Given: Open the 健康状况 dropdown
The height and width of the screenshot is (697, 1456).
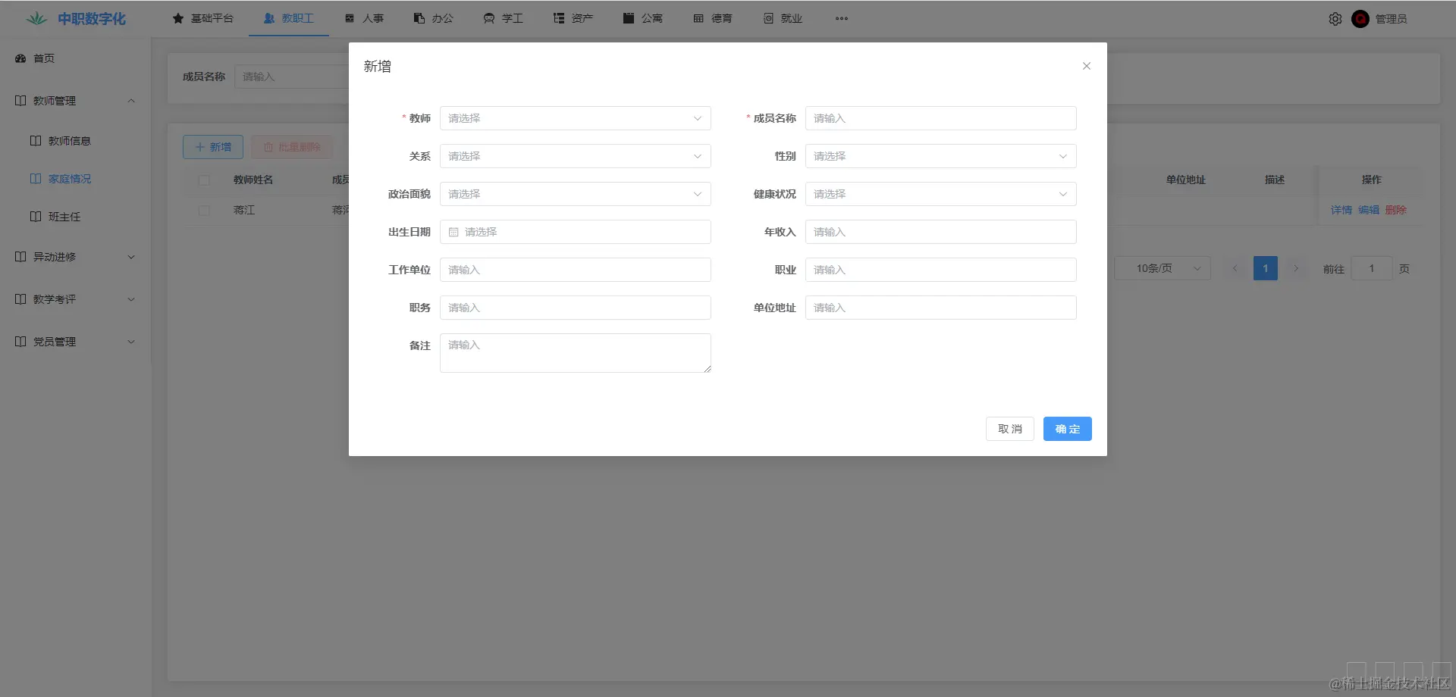Looking at the screenshot, I should (941, 194).
